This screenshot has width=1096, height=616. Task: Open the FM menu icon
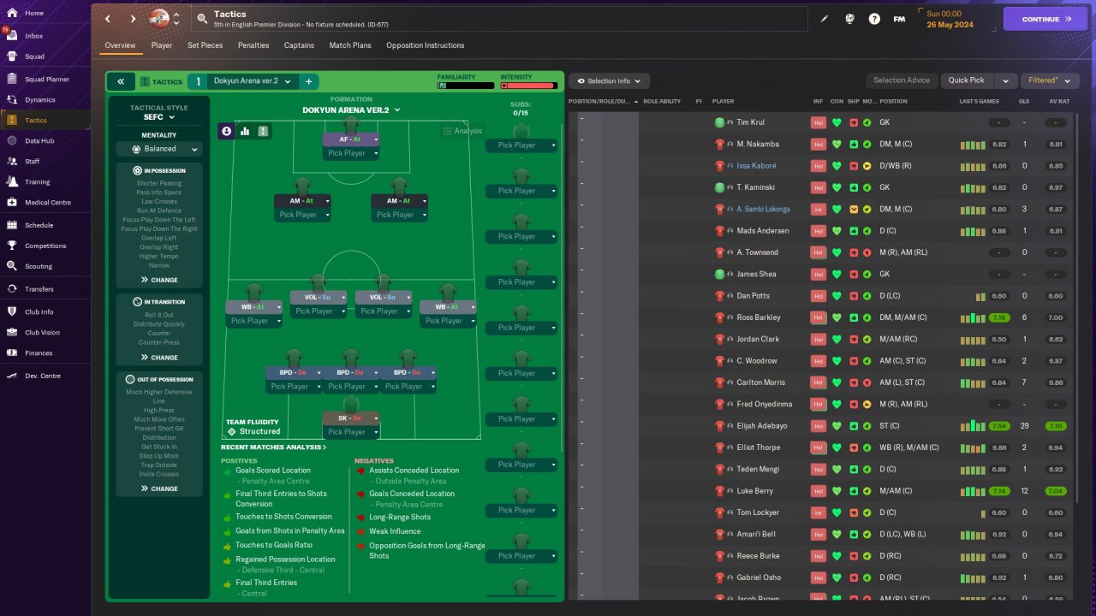(x=899, y=19)
